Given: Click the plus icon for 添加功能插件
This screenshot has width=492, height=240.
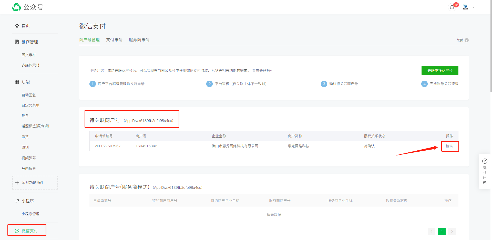Looking at the screenshot, I should pyautogui.click(x=17, y=183).
